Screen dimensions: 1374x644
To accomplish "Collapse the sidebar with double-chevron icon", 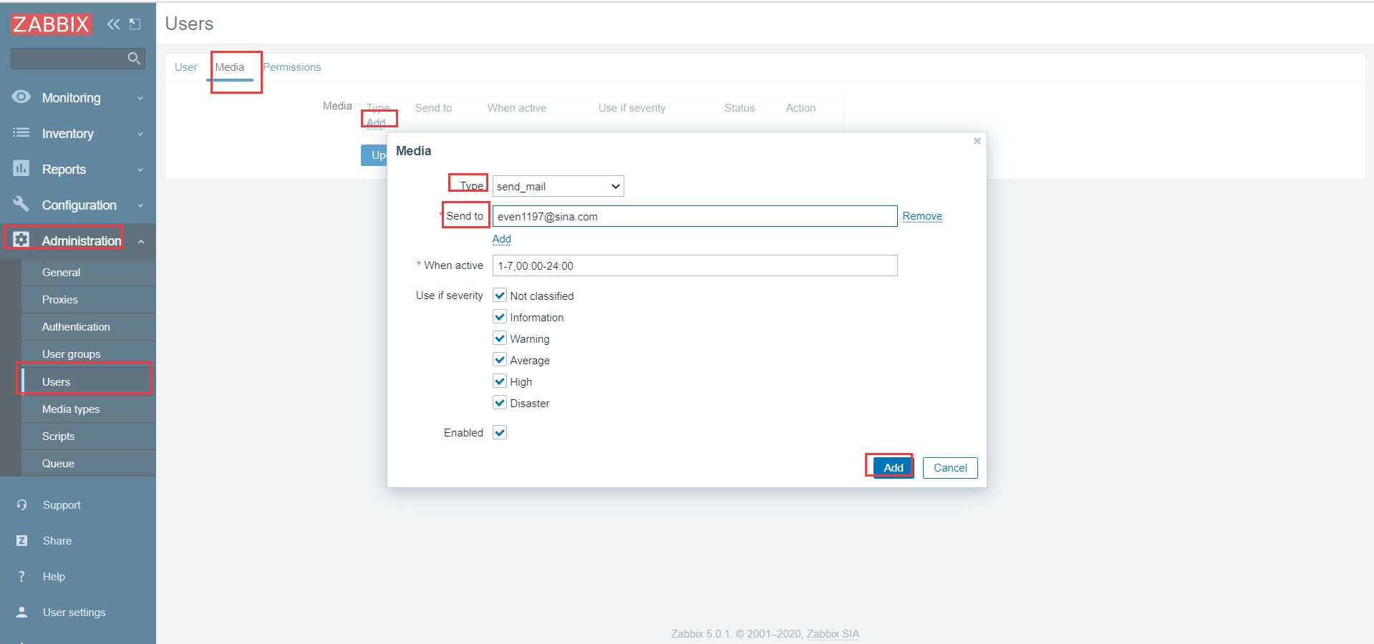I will 113,24.
